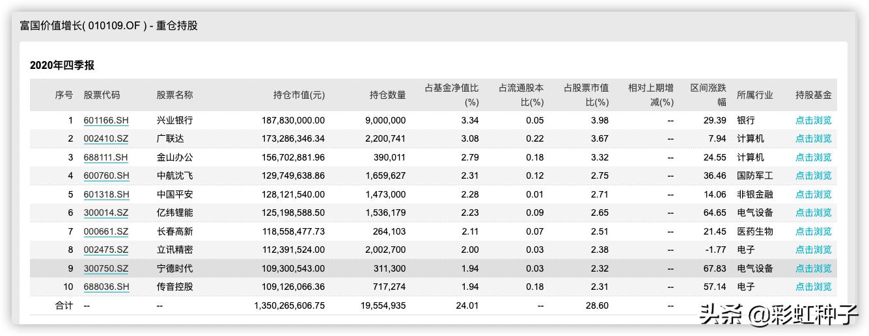Select the 2020年四季报 heading
869x336 pixels.
coord(62,66)
